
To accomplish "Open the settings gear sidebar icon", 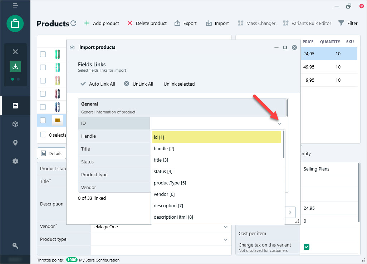I will 15,161.
